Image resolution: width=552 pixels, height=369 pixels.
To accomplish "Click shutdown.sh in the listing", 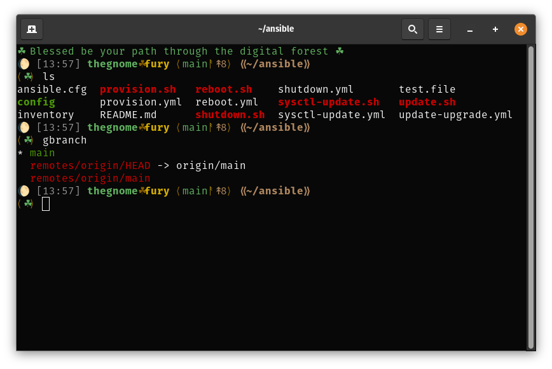I will [230, 115].
